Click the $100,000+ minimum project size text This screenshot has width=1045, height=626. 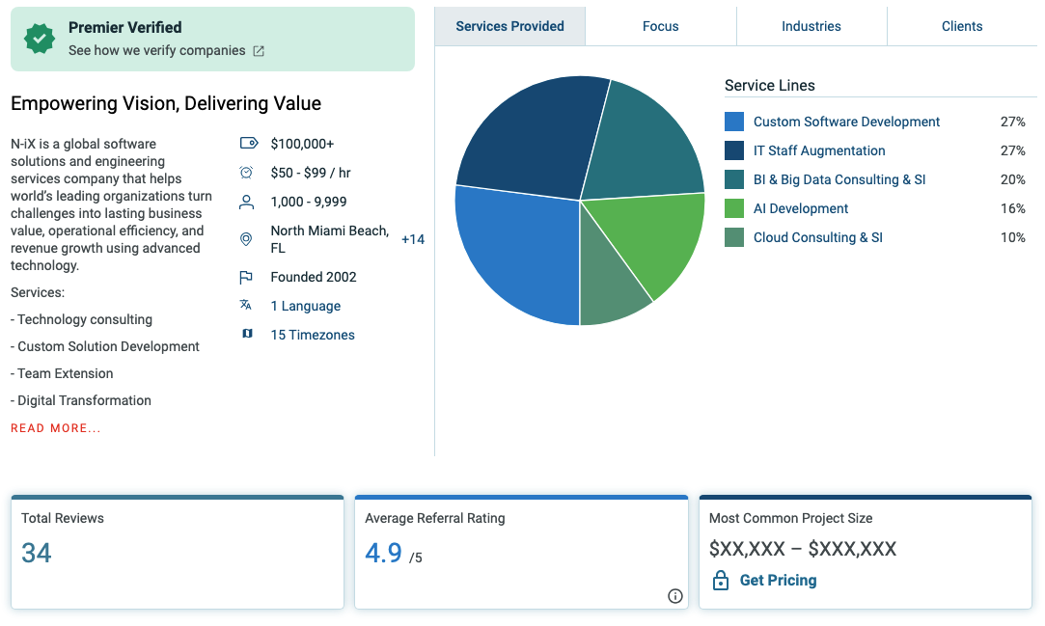[x=302, y=144]
